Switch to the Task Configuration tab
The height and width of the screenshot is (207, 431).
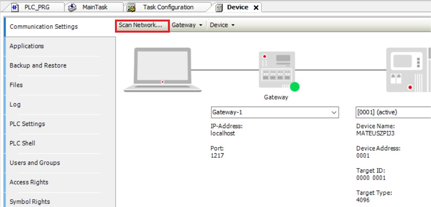[168, 7]
